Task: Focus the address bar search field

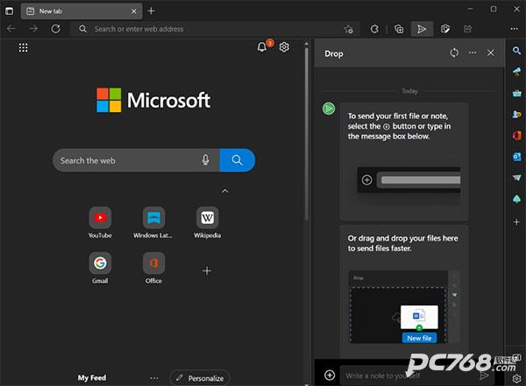Action: [x=215, y=29]
